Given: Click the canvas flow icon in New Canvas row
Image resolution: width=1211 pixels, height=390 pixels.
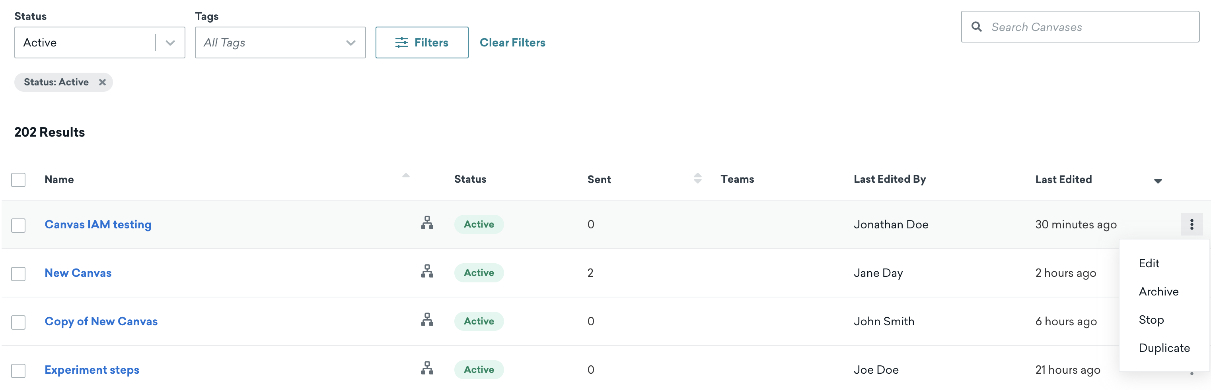Looking at the screenshot, I should [x=427, y=271].
